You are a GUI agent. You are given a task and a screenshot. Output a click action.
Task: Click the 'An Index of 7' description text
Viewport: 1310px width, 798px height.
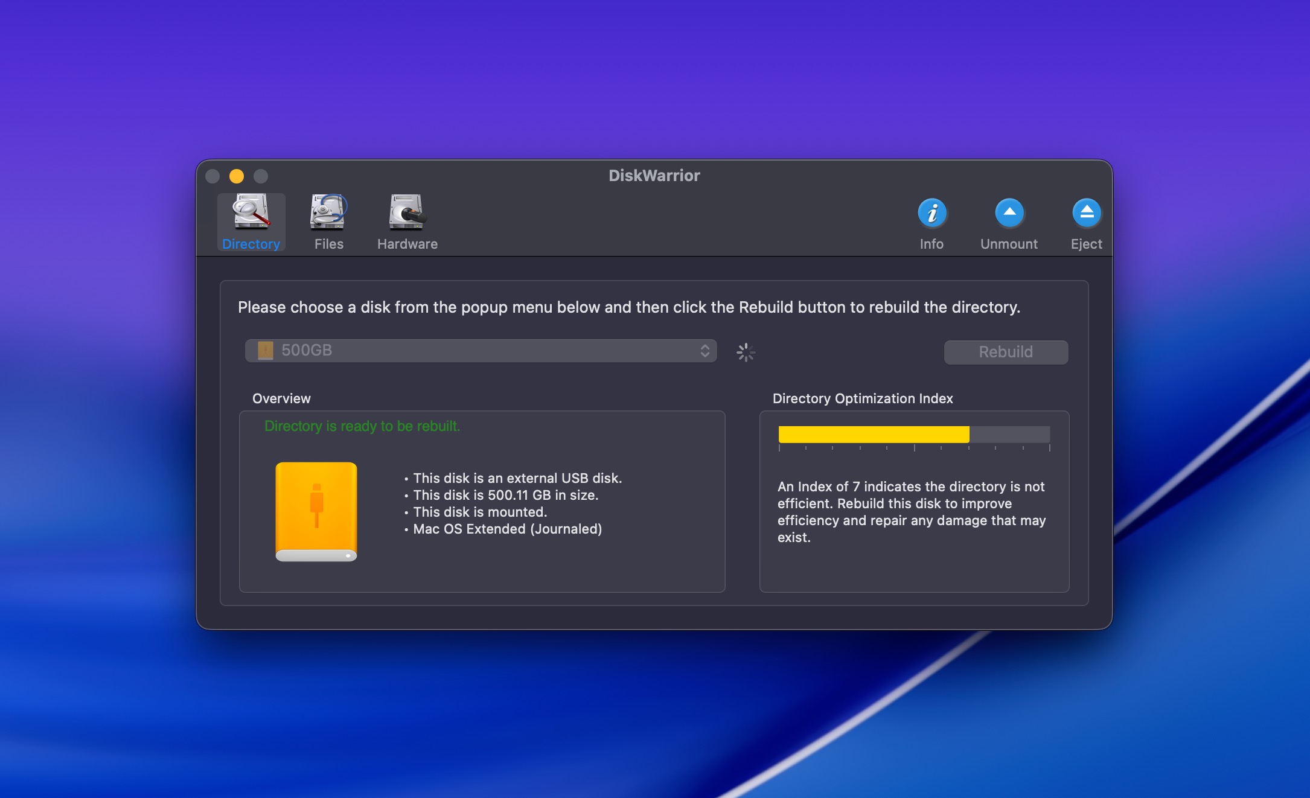912,512
